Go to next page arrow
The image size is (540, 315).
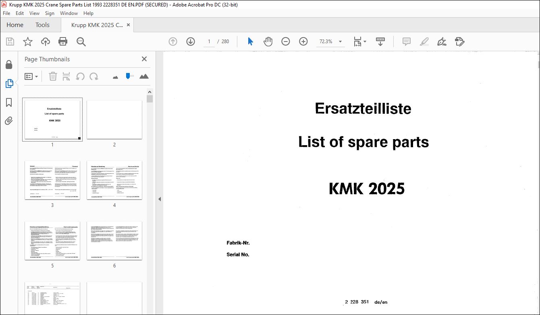[191, 42]
